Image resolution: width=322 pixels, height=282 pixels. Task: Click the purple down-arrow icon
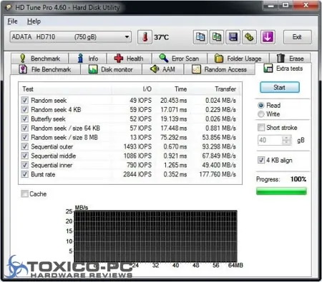(268, 37)
